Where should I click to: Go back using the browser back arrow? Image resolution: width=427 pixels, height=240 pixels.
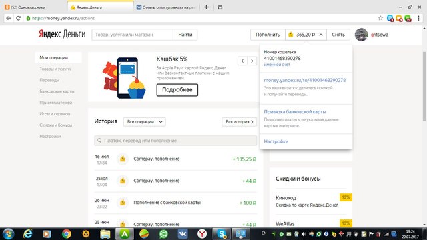tap(9, 18)
